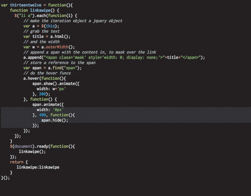Click the comment 'make the iteration object a jquery object'
Screen dimensions: 251x196
click(x=76, y=21)
